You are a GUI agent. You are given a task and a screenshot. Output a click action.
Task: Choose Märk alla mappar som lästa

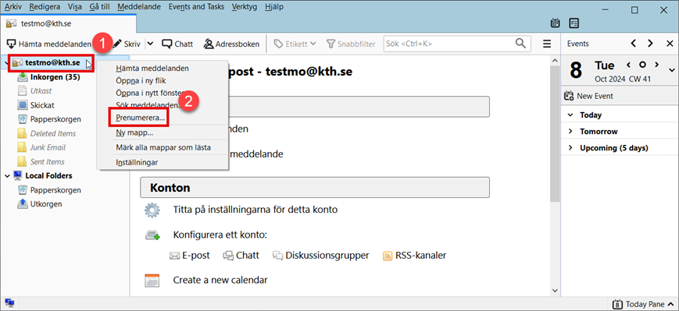click(163, 148)
